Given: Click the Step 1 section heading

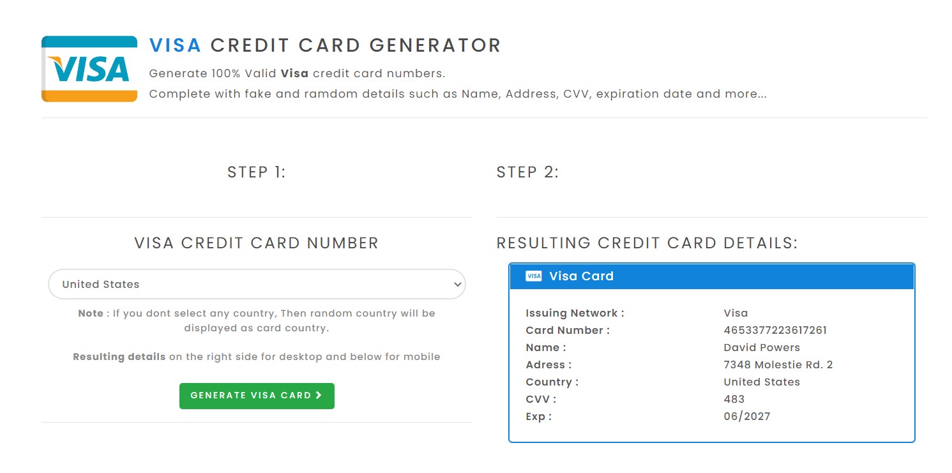Looking at the screenshot, I should tap(256, 172).
